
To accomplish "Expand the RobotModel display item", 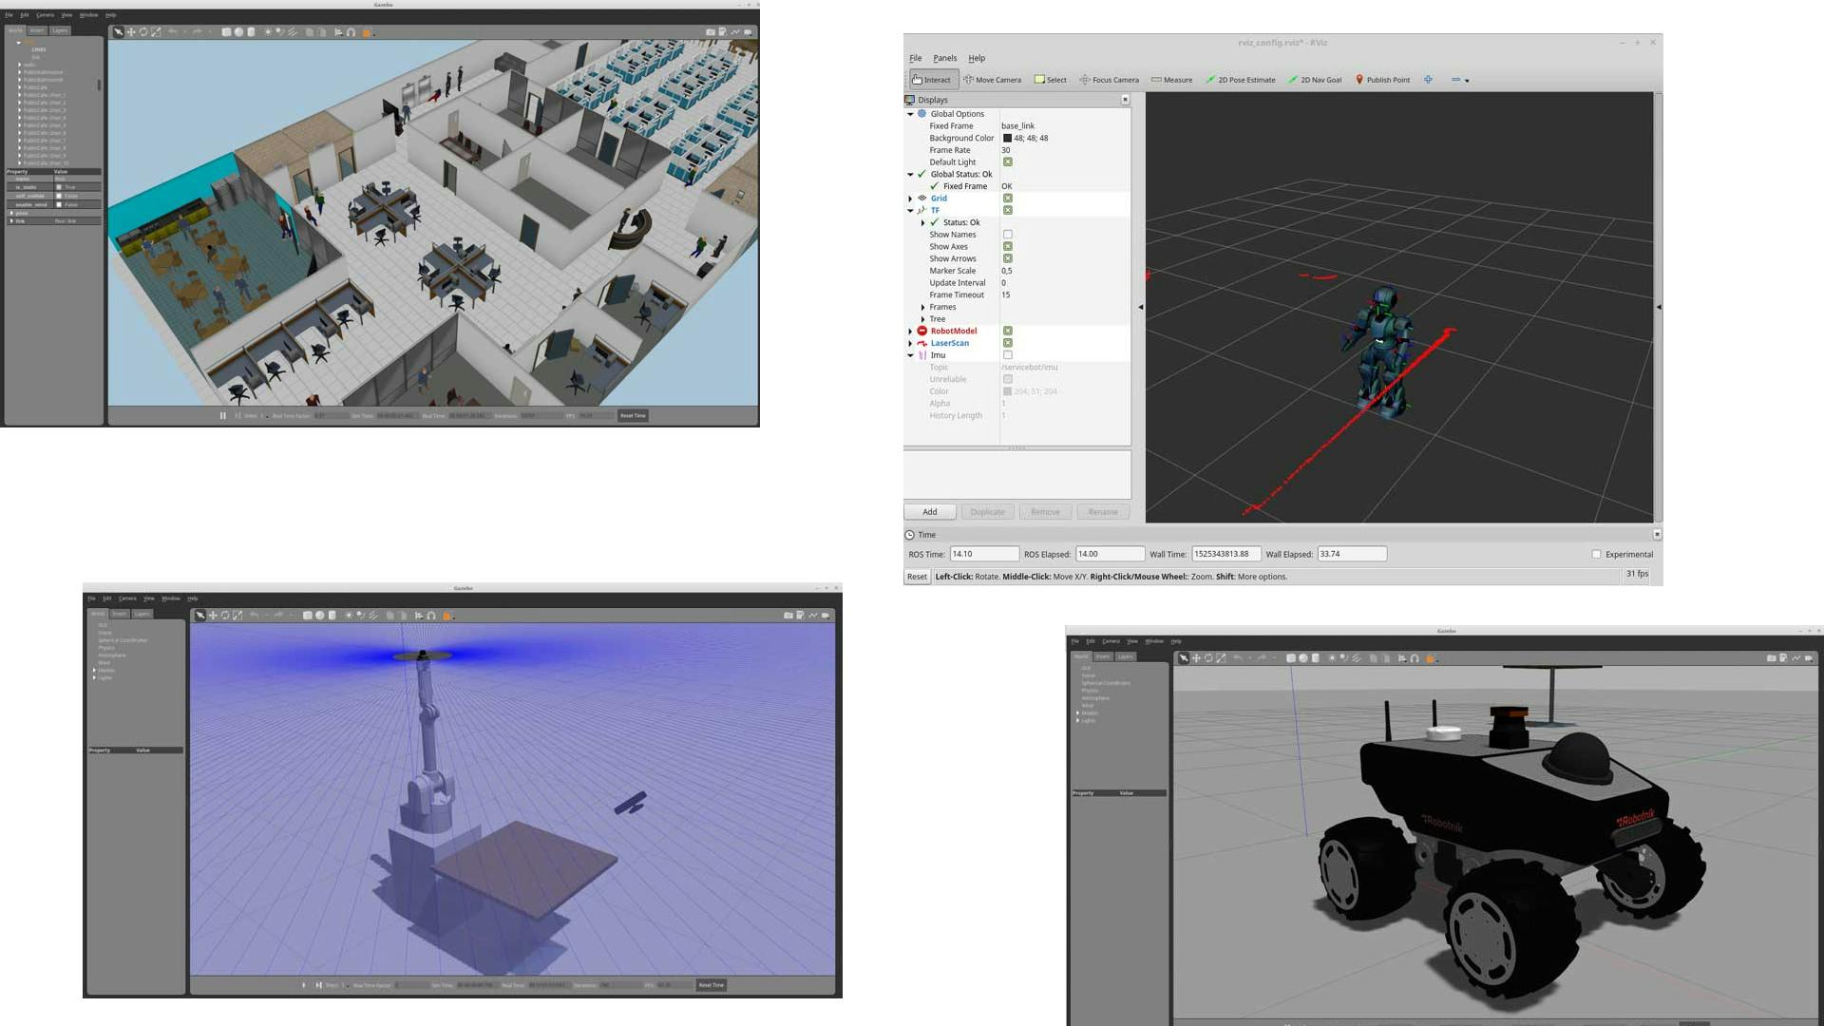I will 910,332.
